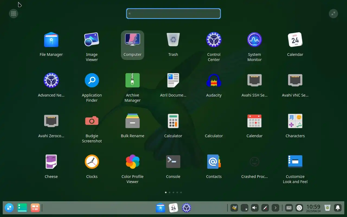347x217 pixels.
Task: Click the power button in the dock
Action: 299,208
